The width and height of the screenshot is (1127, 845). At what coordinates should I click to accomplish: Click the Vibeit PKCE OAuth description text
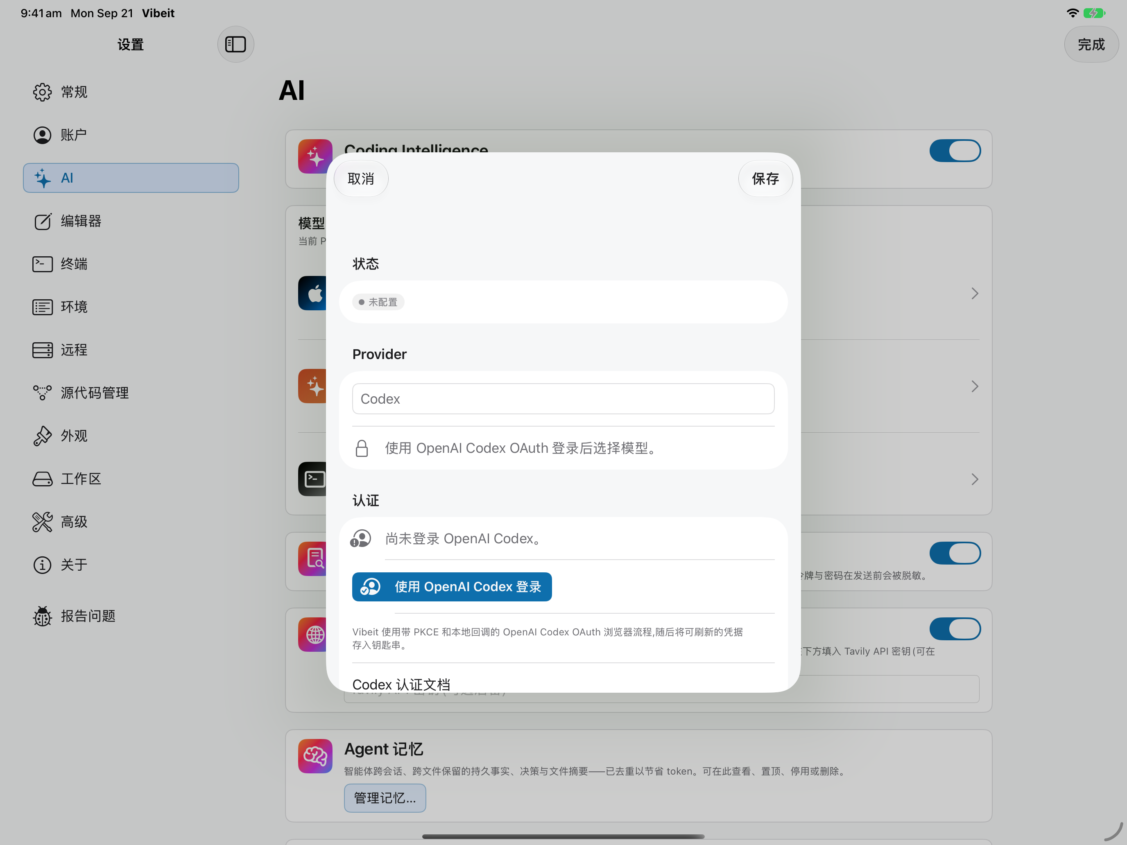pos(548,638)
